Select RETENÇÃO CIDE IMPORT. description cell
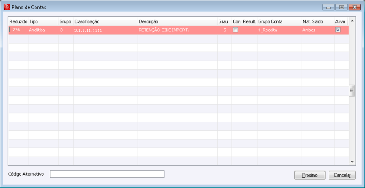This screenshot has width=365, height=188. [x=177, y=30]
